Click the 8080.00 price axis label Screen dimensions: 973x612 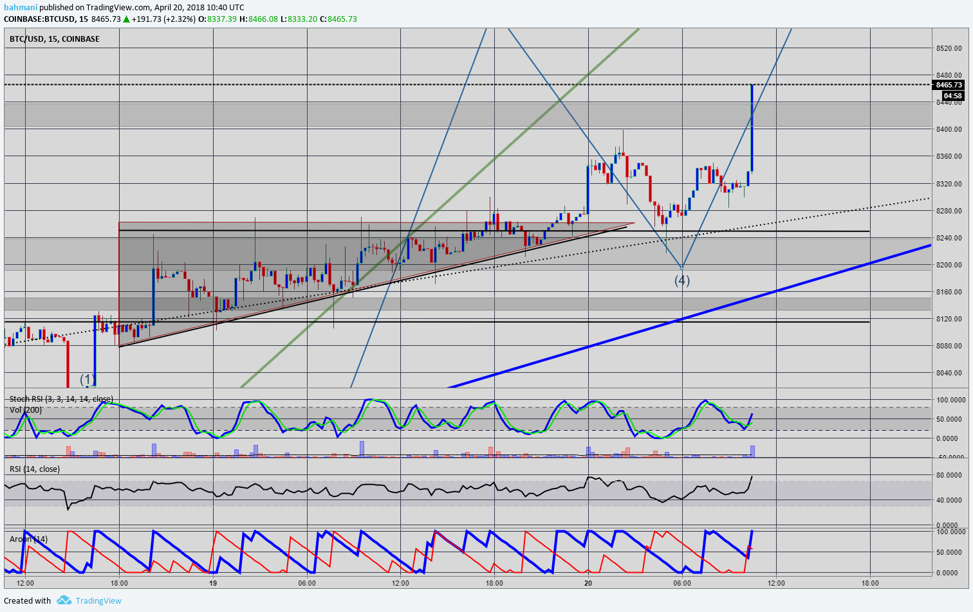pos(949,346)
